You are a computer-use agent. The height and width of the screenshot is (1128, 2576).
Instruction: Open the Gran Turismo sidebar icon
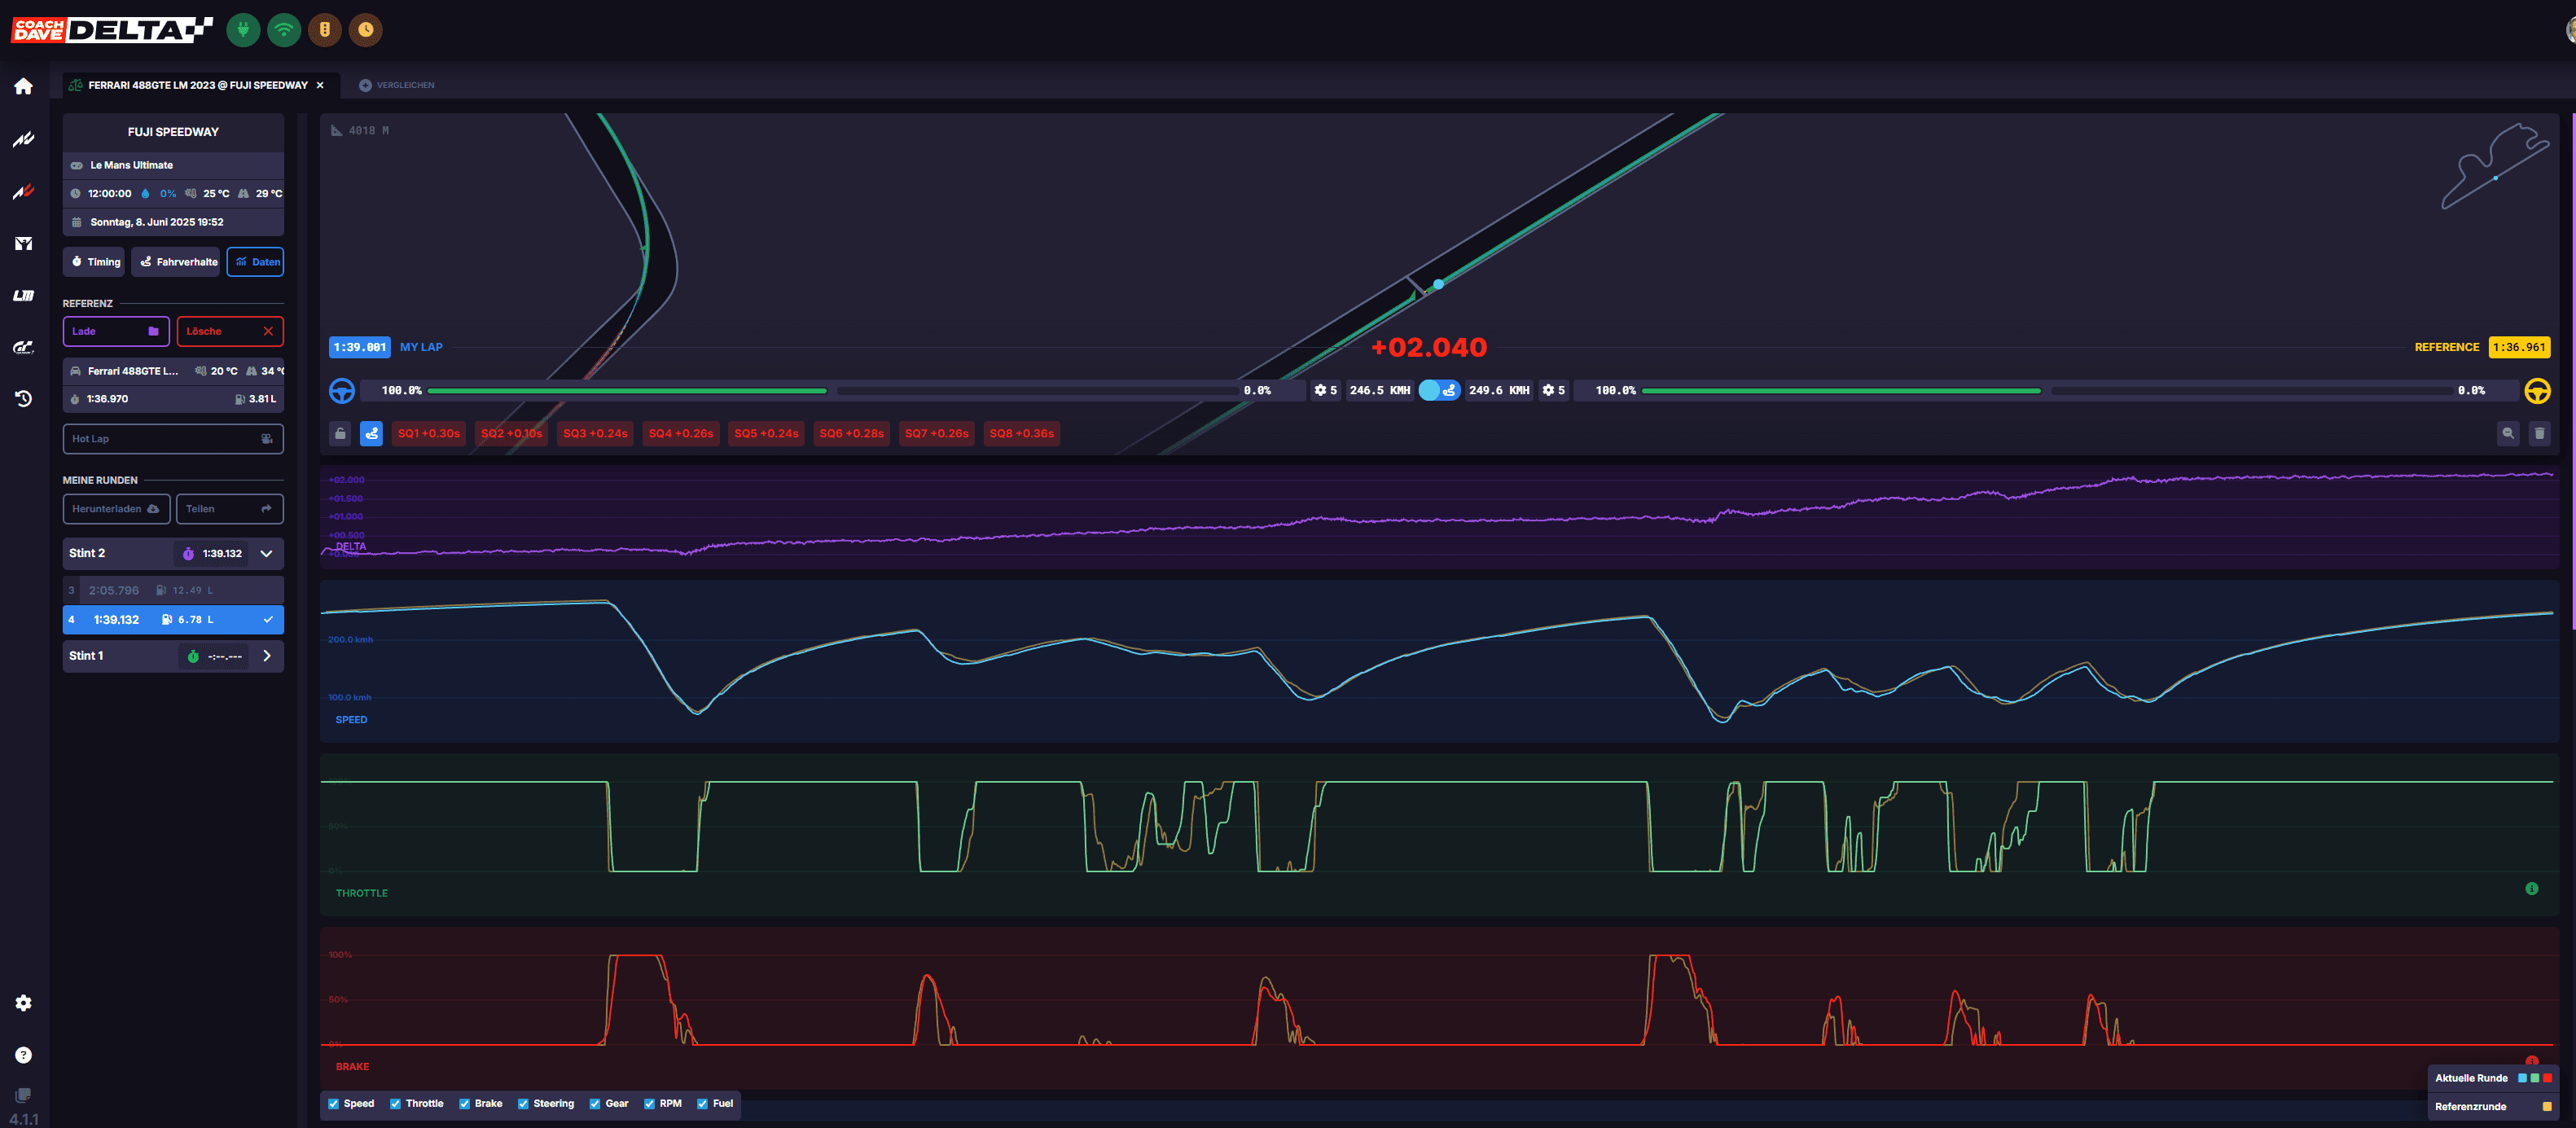(23, 347)
